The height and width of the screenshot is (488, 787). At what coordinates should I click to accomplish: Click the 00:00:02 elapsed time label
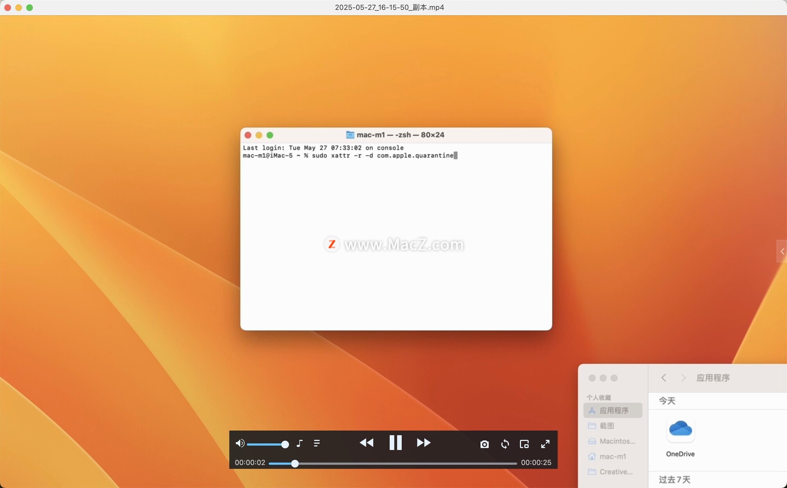tap(250, 463)
